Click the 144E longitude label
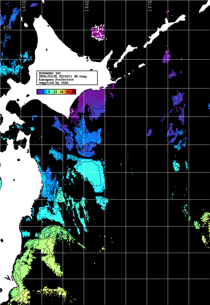Screen dimensions: 210x305 click(87, 5)
